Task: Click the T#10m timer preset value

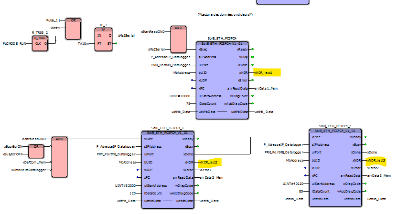Action: [x=84, y=43]
